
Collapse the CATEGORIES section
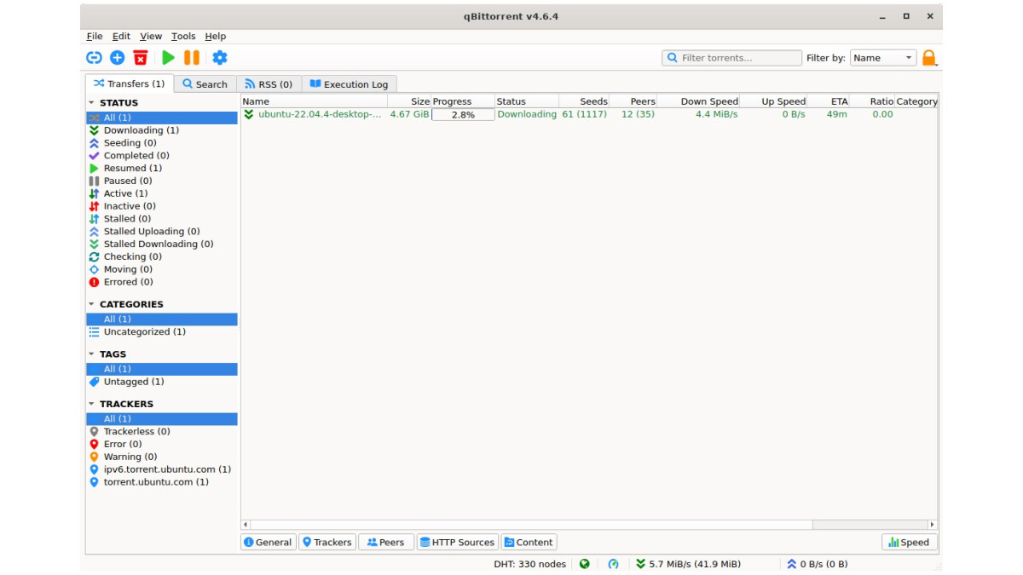coord(91,304)
